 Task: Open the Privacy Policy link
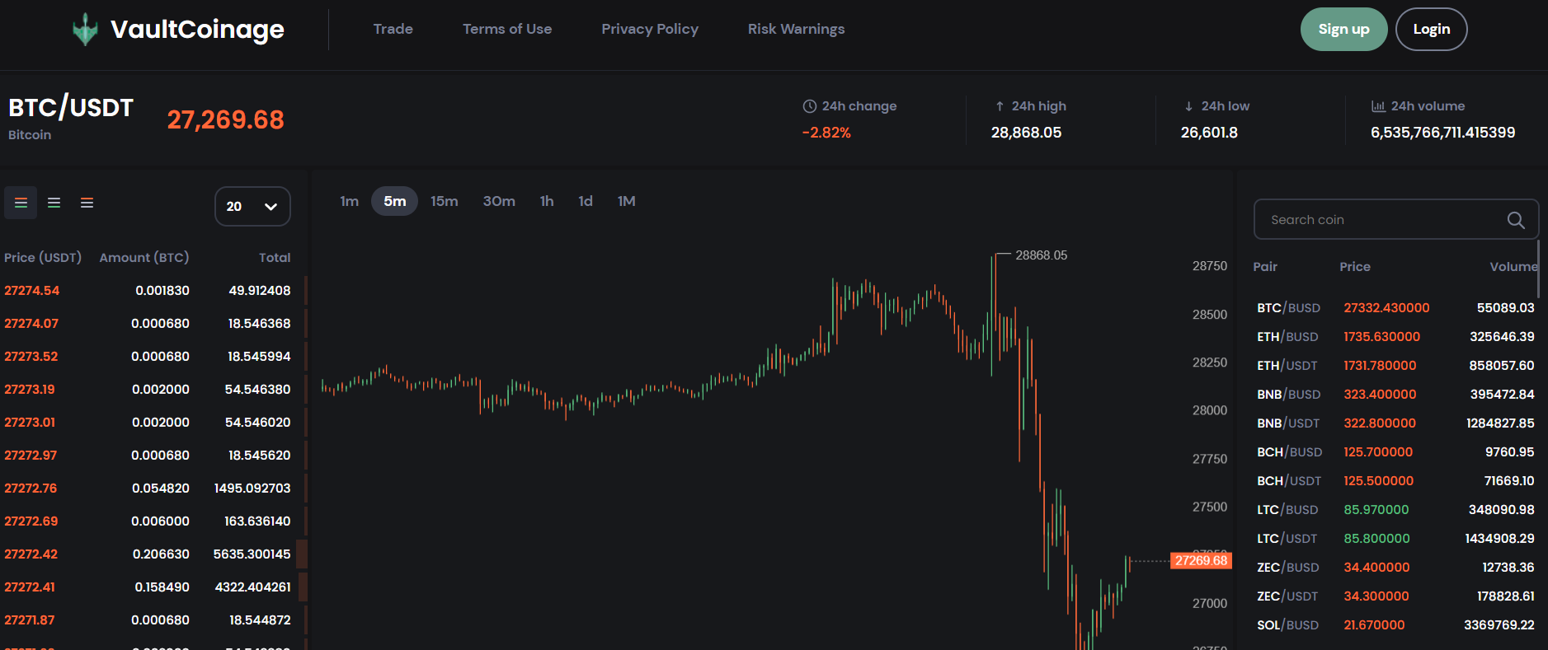click(x=650, y=29)
